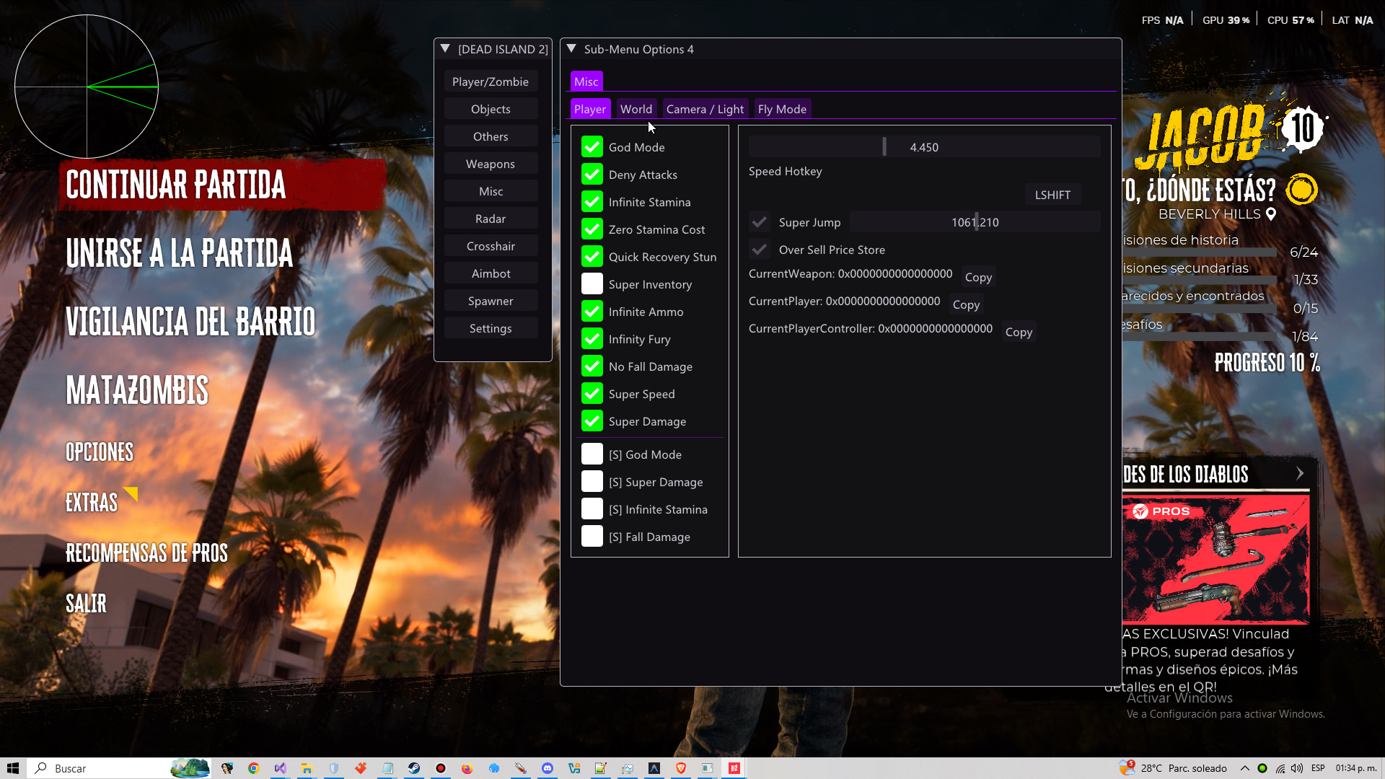Collapse the DEAD ISLAND 2 trainer menu
Viewport: 1385px width, 779px height.
pyautogui.click(x=444, y=48)
